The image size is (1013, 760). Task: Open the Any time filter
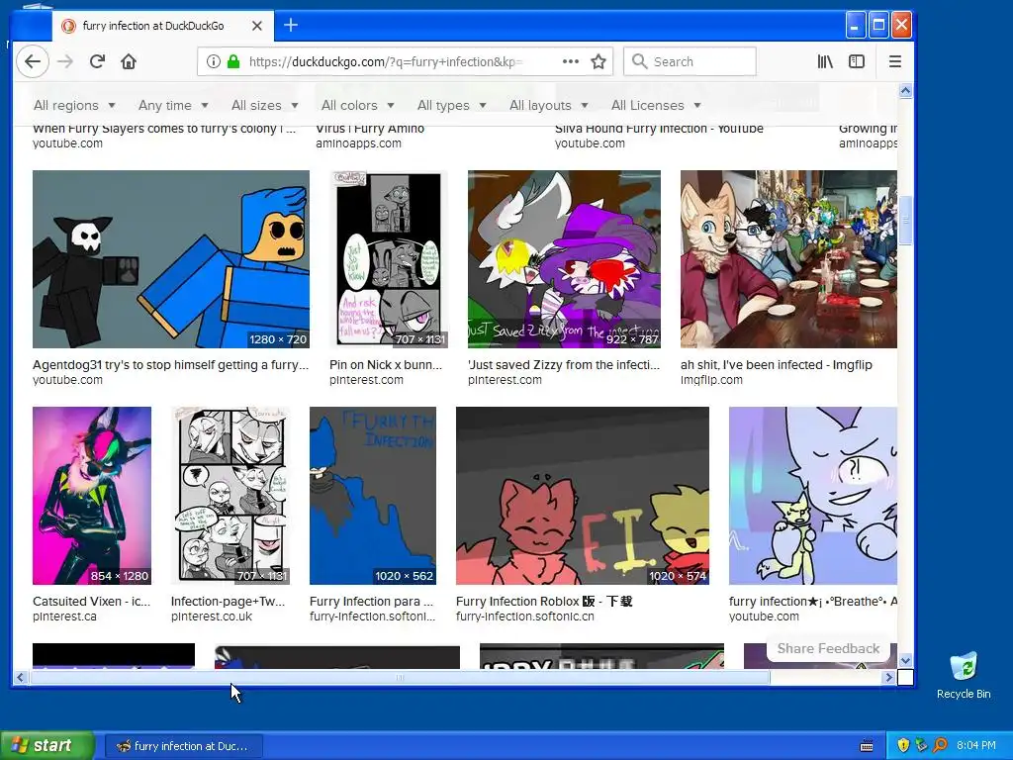point(173,105)
